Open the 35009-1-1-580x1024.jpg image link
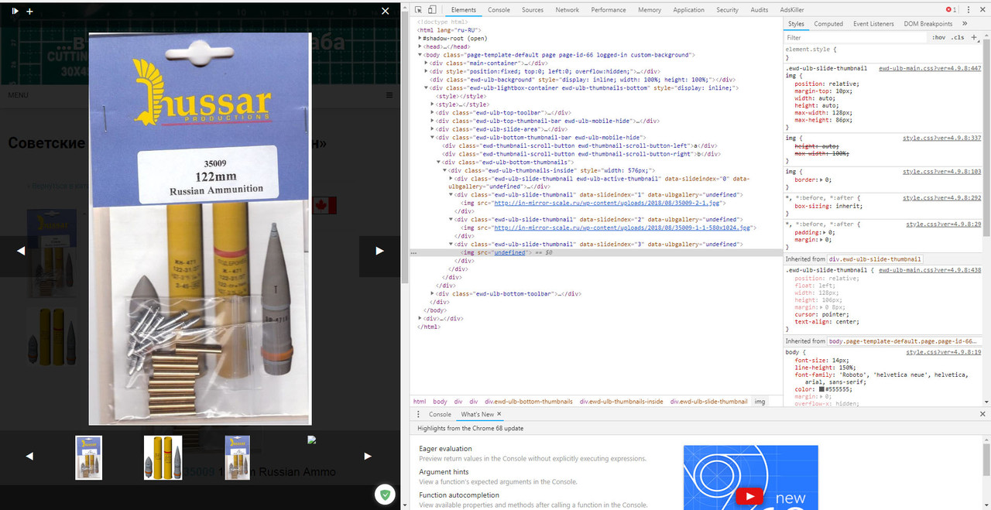 point(622,228)
